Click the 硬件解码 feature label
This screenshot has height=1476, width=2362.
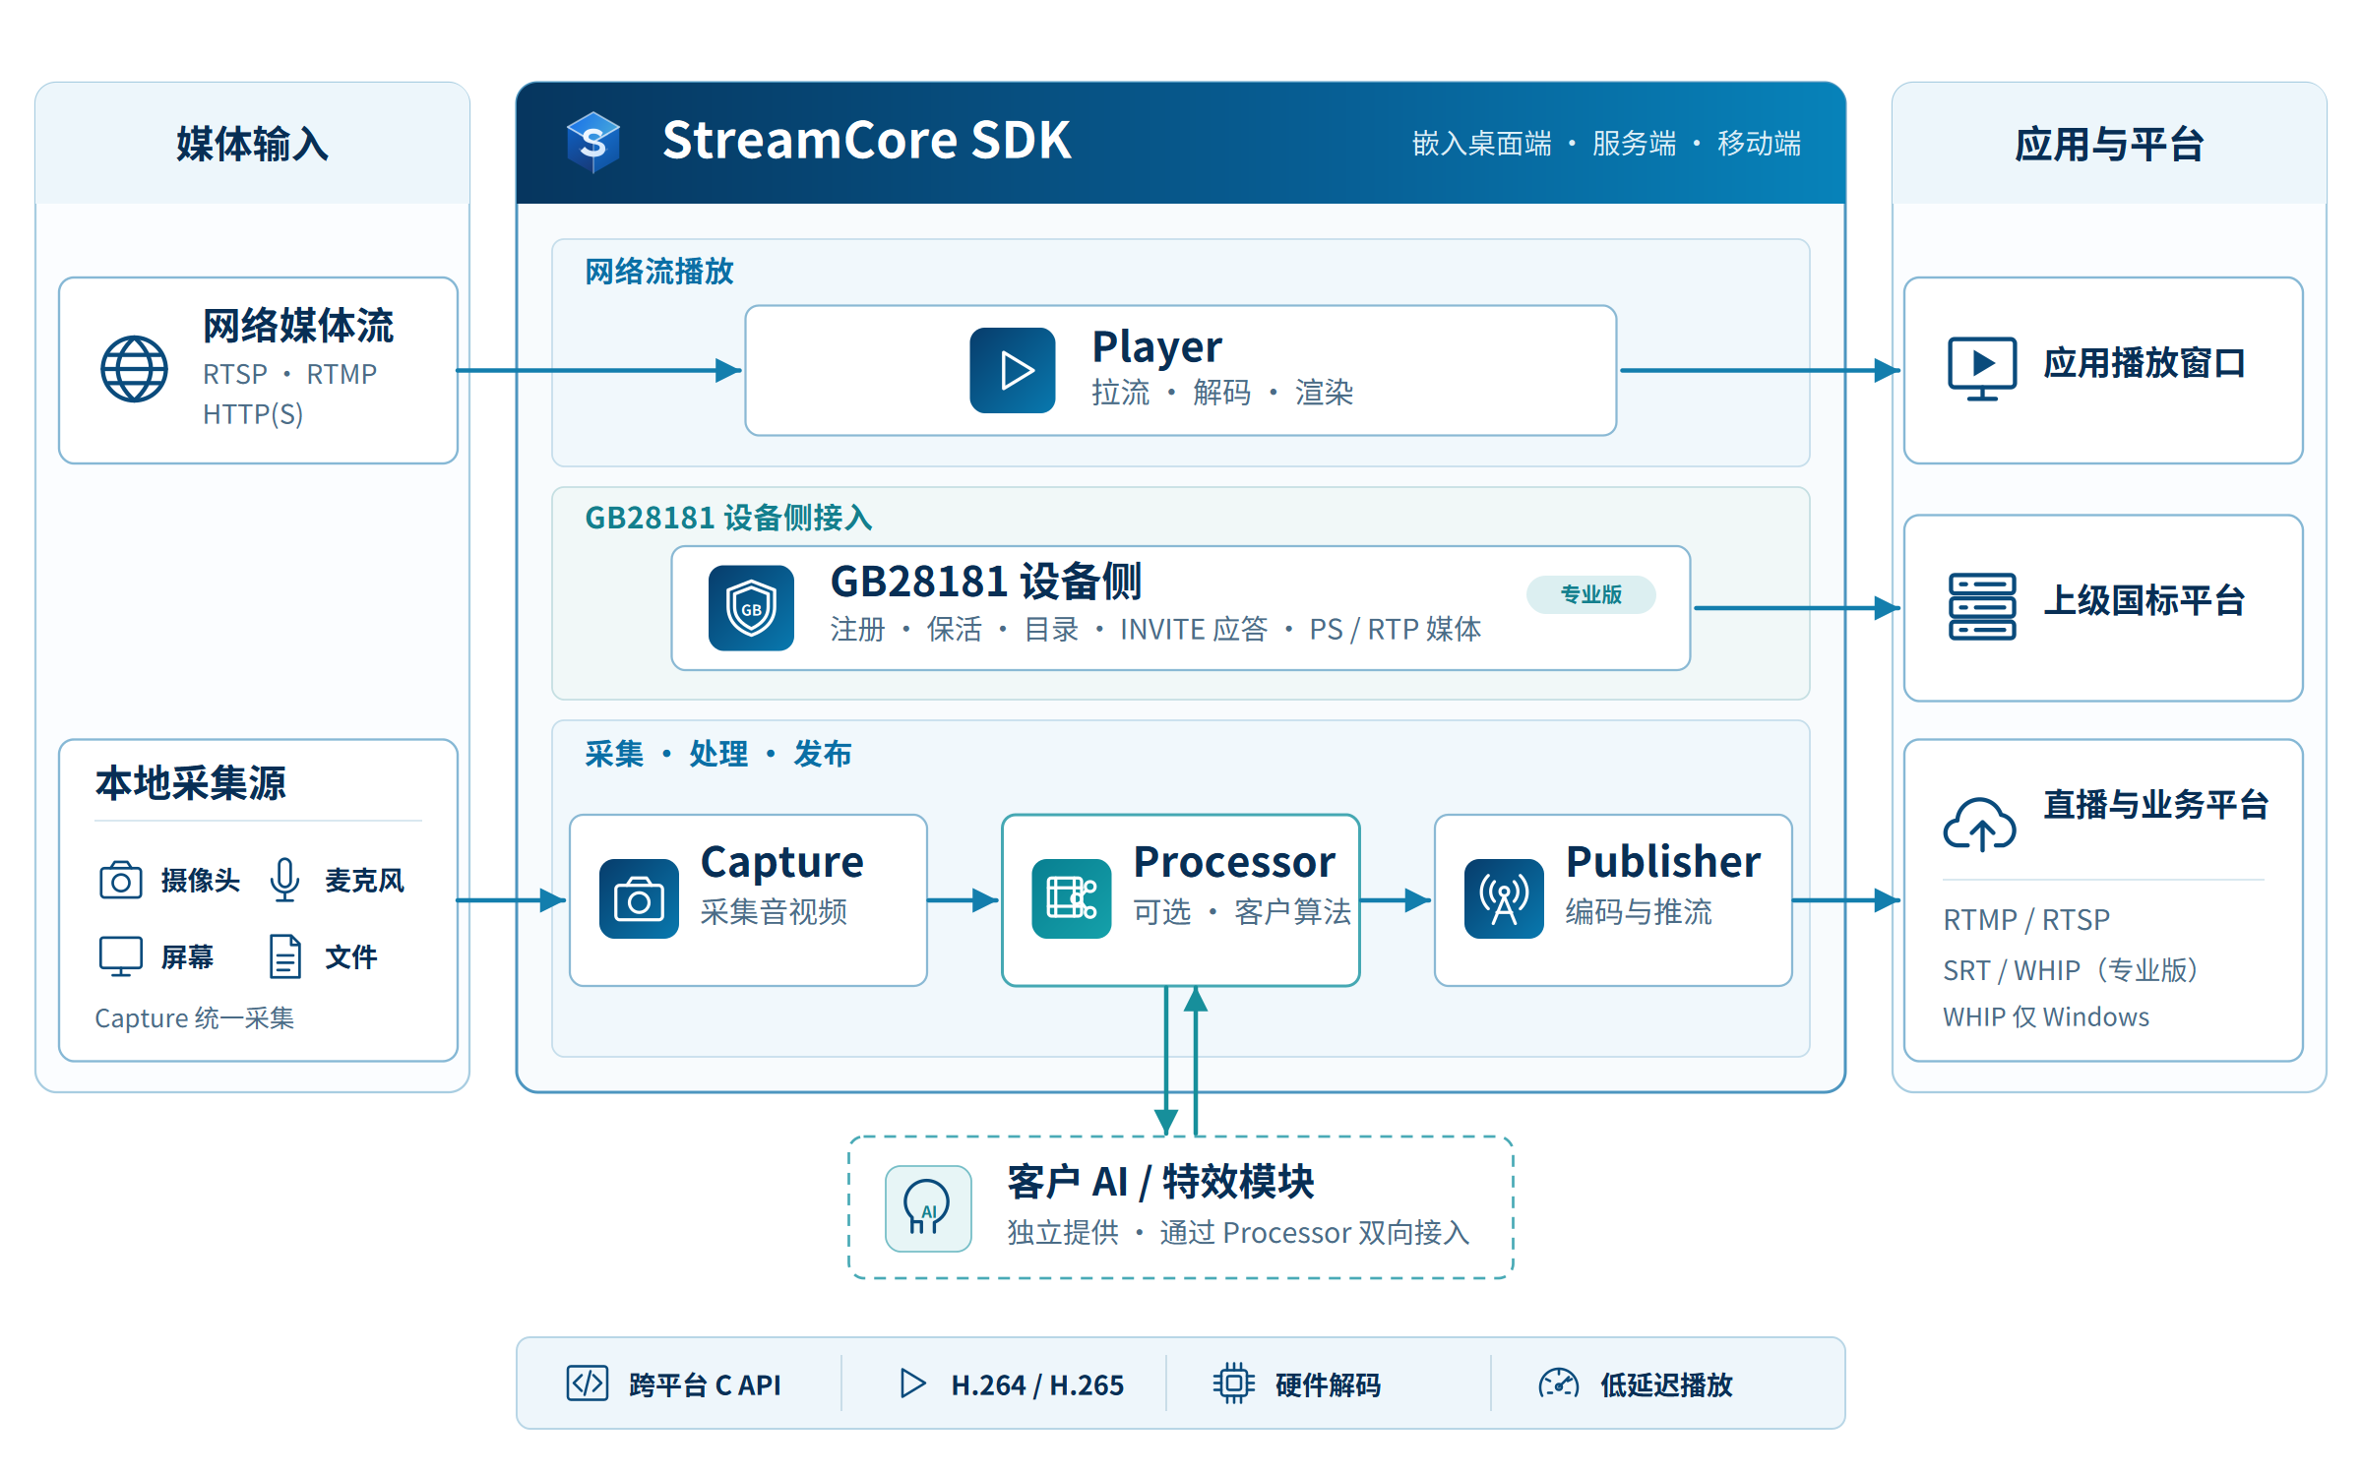coord(1328,1384)
